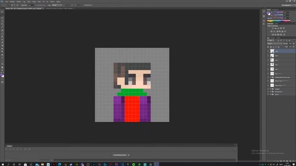The image size is (296, 166).
Task: Create a new layer from Layers panel bottom
Action: coord(290,161)
